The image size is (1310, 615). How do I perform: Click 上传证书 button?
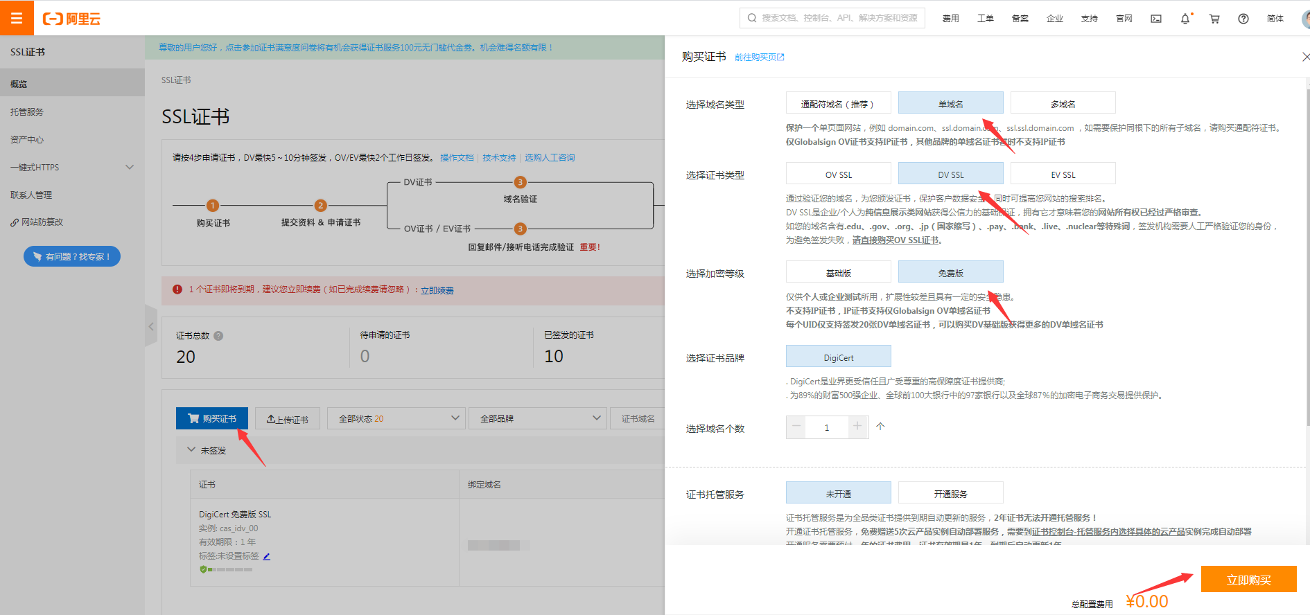pos(288,419)
